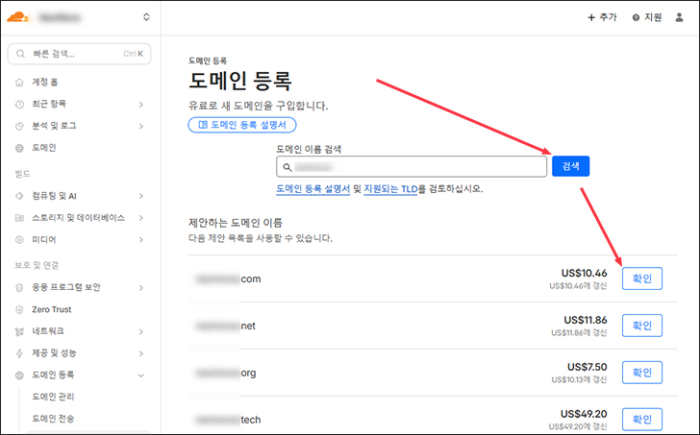Click the 네트워크 icon
700x435 pixels.
click(x=19, y=331)
